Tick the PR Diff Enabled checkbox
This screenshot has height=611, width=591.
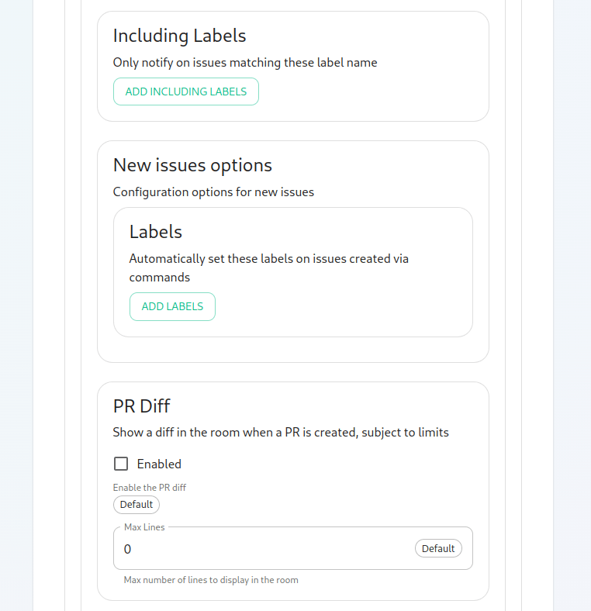click(x=121, y=464)
